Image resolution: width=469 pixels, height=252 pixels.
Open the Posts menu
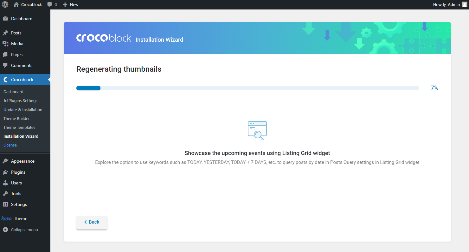click(25, 33)
